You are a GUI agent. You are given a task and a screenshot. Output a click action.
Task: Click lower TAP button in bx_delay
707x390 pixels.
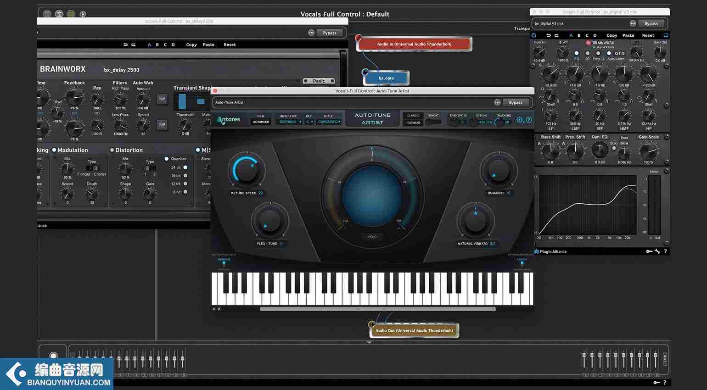tap(162, 124)
